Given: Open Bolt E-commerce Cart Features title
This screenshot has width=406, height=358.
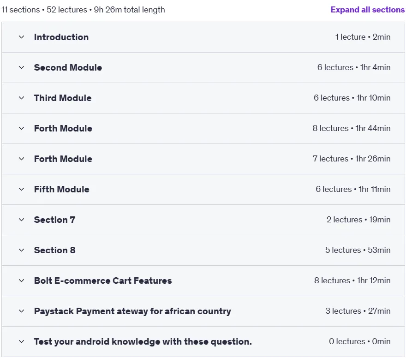Looking at the screenshot, I should 103,280.
